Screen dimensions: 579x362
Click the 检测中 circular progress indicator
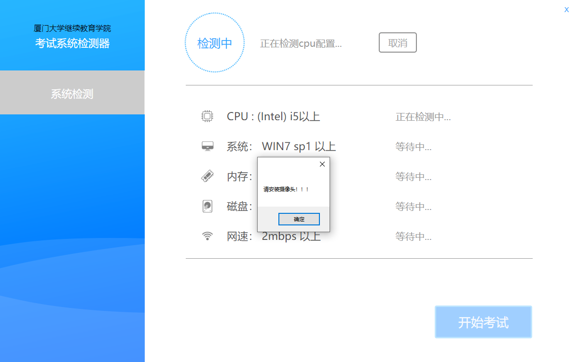point(215,43)
